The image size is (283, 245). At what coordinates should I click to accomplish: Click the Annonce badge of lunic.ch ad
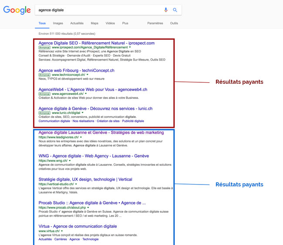[44, 113]
